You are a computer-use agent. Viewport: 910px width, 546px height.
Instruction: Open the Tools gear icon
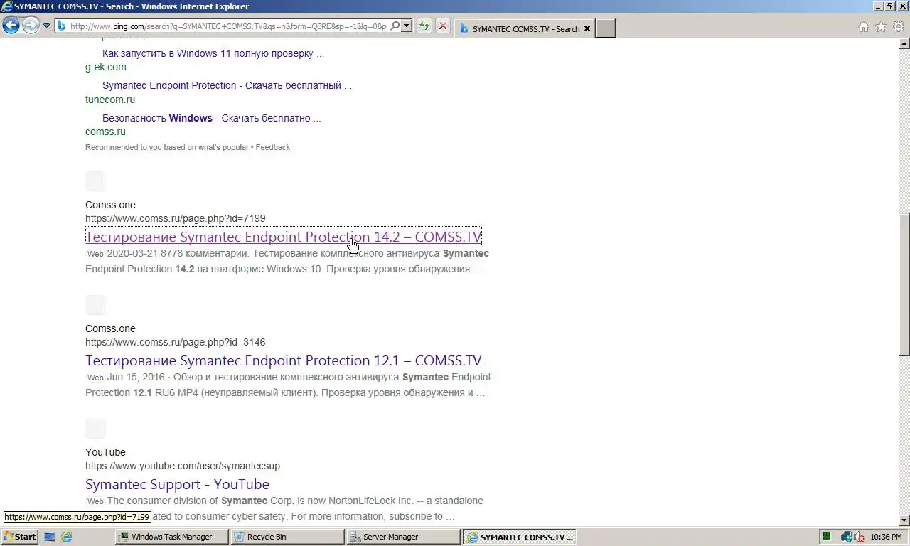(899, 27)
